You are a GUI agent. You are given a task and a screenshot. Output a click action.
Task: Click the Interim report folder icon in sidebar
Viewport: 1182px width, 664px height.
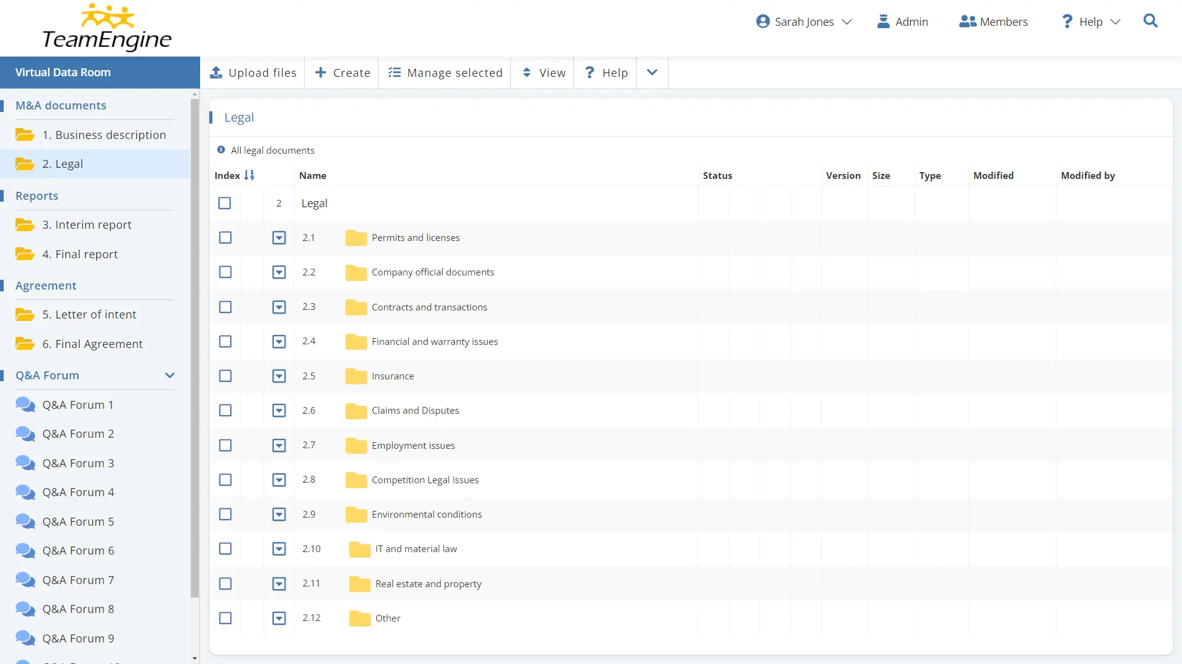click(25, 224)
